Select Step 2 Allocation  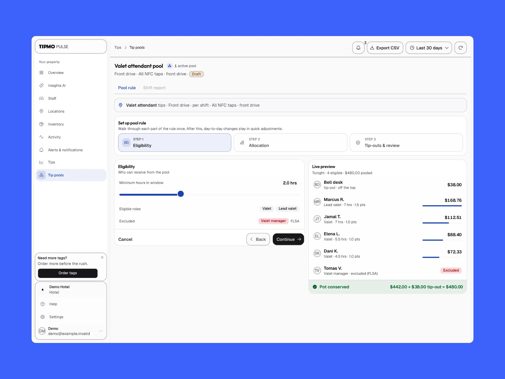point(290,143)
